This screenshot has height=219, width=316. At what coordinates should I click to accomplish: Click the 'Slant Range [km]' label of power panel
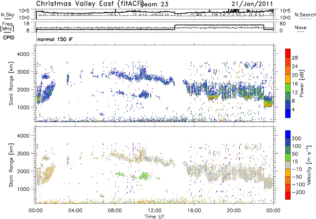[x=11, y=83]
